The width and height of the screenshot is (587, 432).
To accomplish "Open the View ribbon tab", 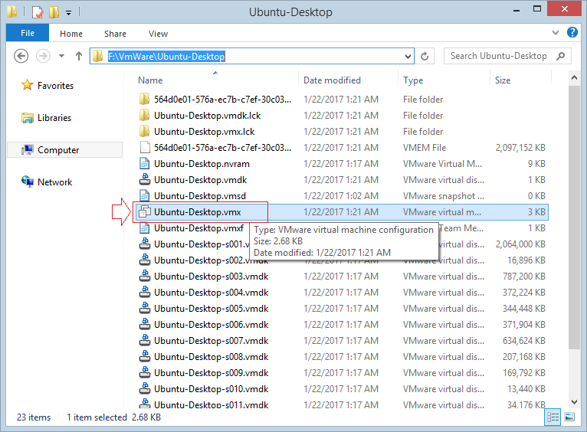I will pos(158,34).
